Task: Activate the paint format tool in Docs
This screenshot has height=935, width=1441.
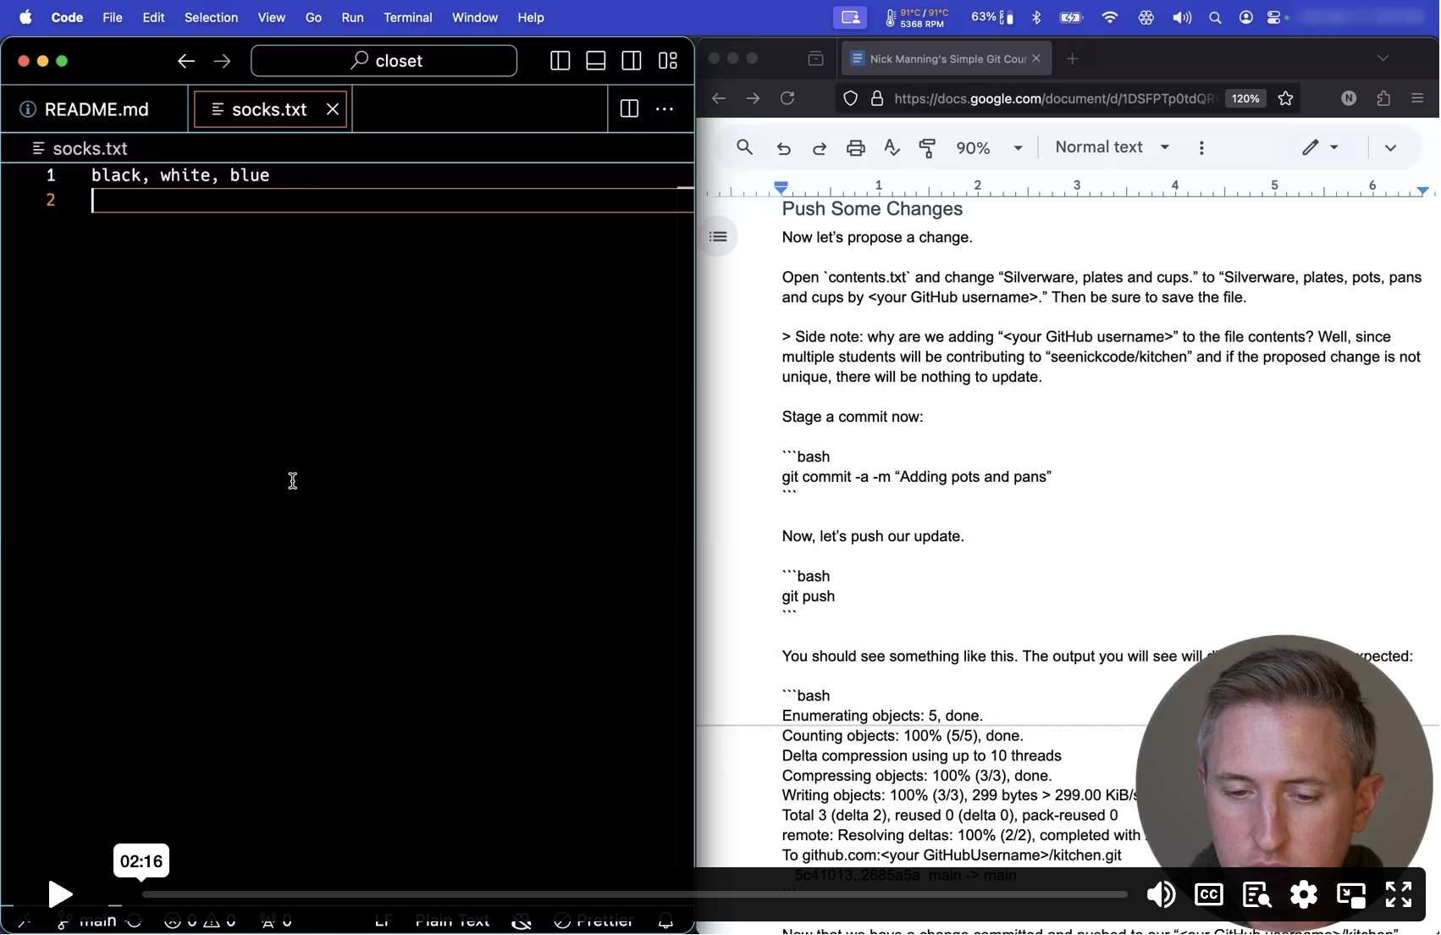Action: [x=928, y=148]
